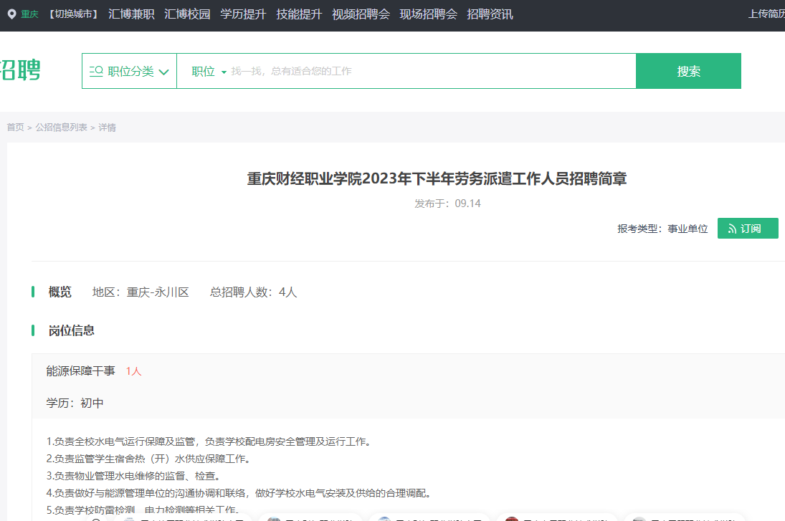Go to 汇博校园 section

187,14
